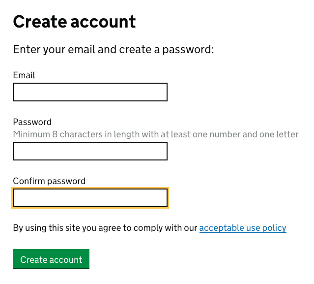Click 'Minimum 8 characters' in the hint
This screenshot has height=284, width=314.
[x=58, y=134]
